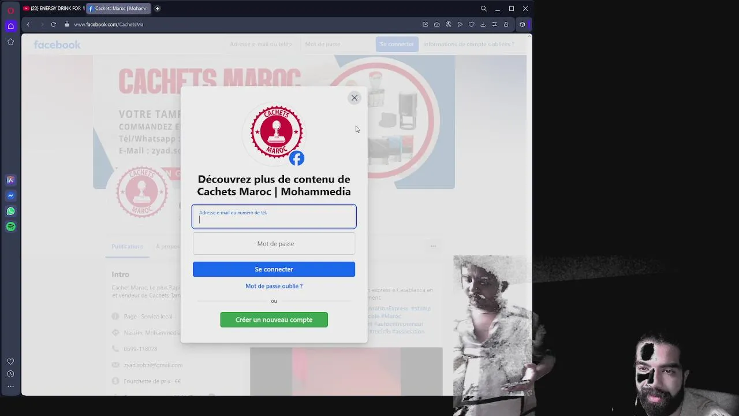Viewport: 739px width, 416px height.
Task: Maximize the browser window
Action: click(512, 9)
